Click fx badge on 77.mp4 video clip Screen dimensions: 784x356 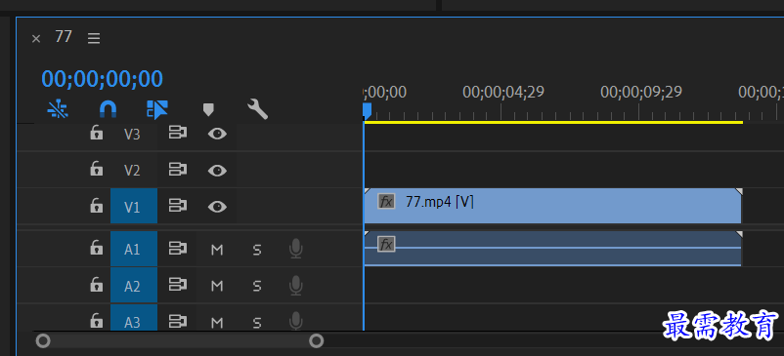pos(386,202)
